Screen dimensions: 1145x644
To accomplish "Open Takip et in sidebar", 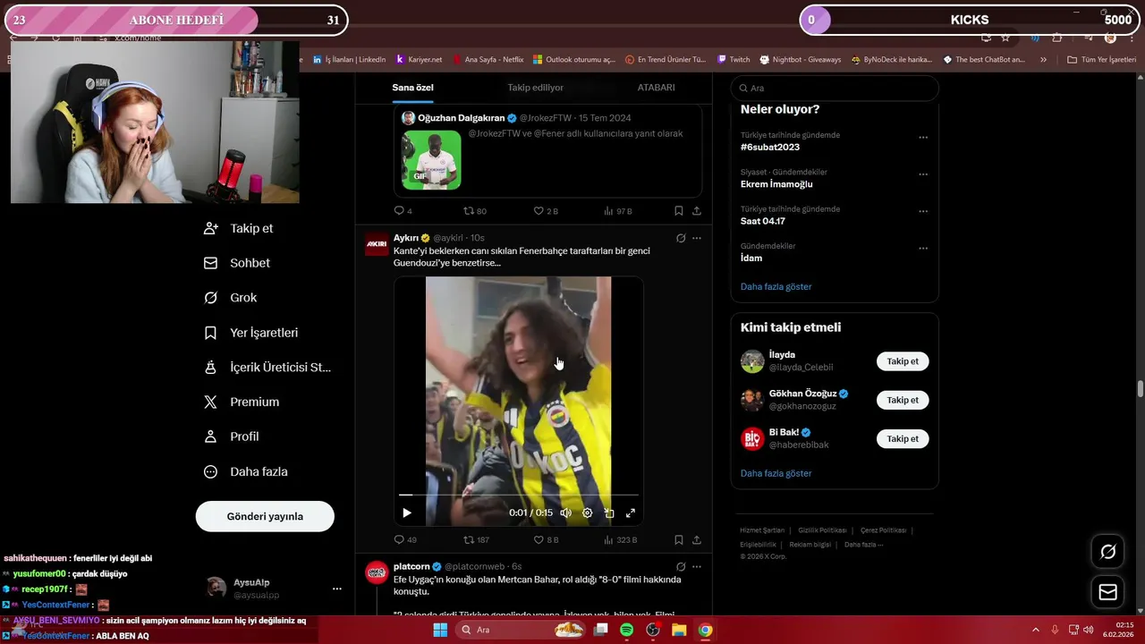I will coord(239,228).
